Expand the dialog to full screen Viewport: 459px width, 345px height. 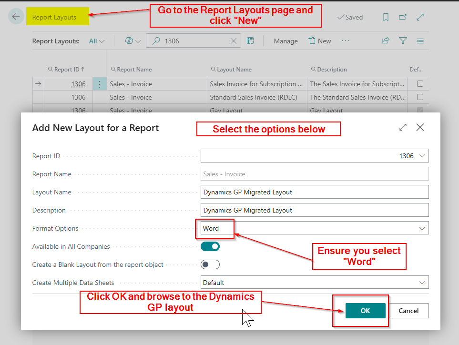pyautogui.click(x=403, y=127)
